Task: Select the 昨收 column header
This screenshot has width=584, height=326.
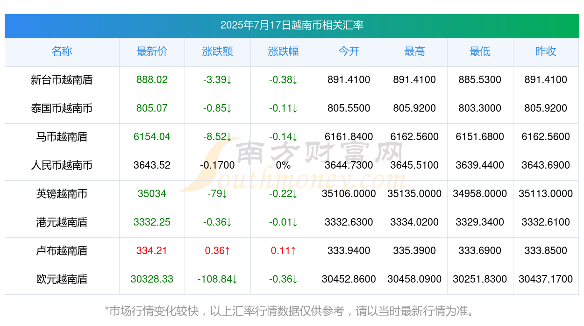Action: tap(546, 51)
